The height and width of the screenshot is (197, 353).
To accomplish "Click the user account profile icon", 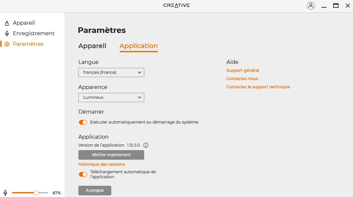I will 311,6.
